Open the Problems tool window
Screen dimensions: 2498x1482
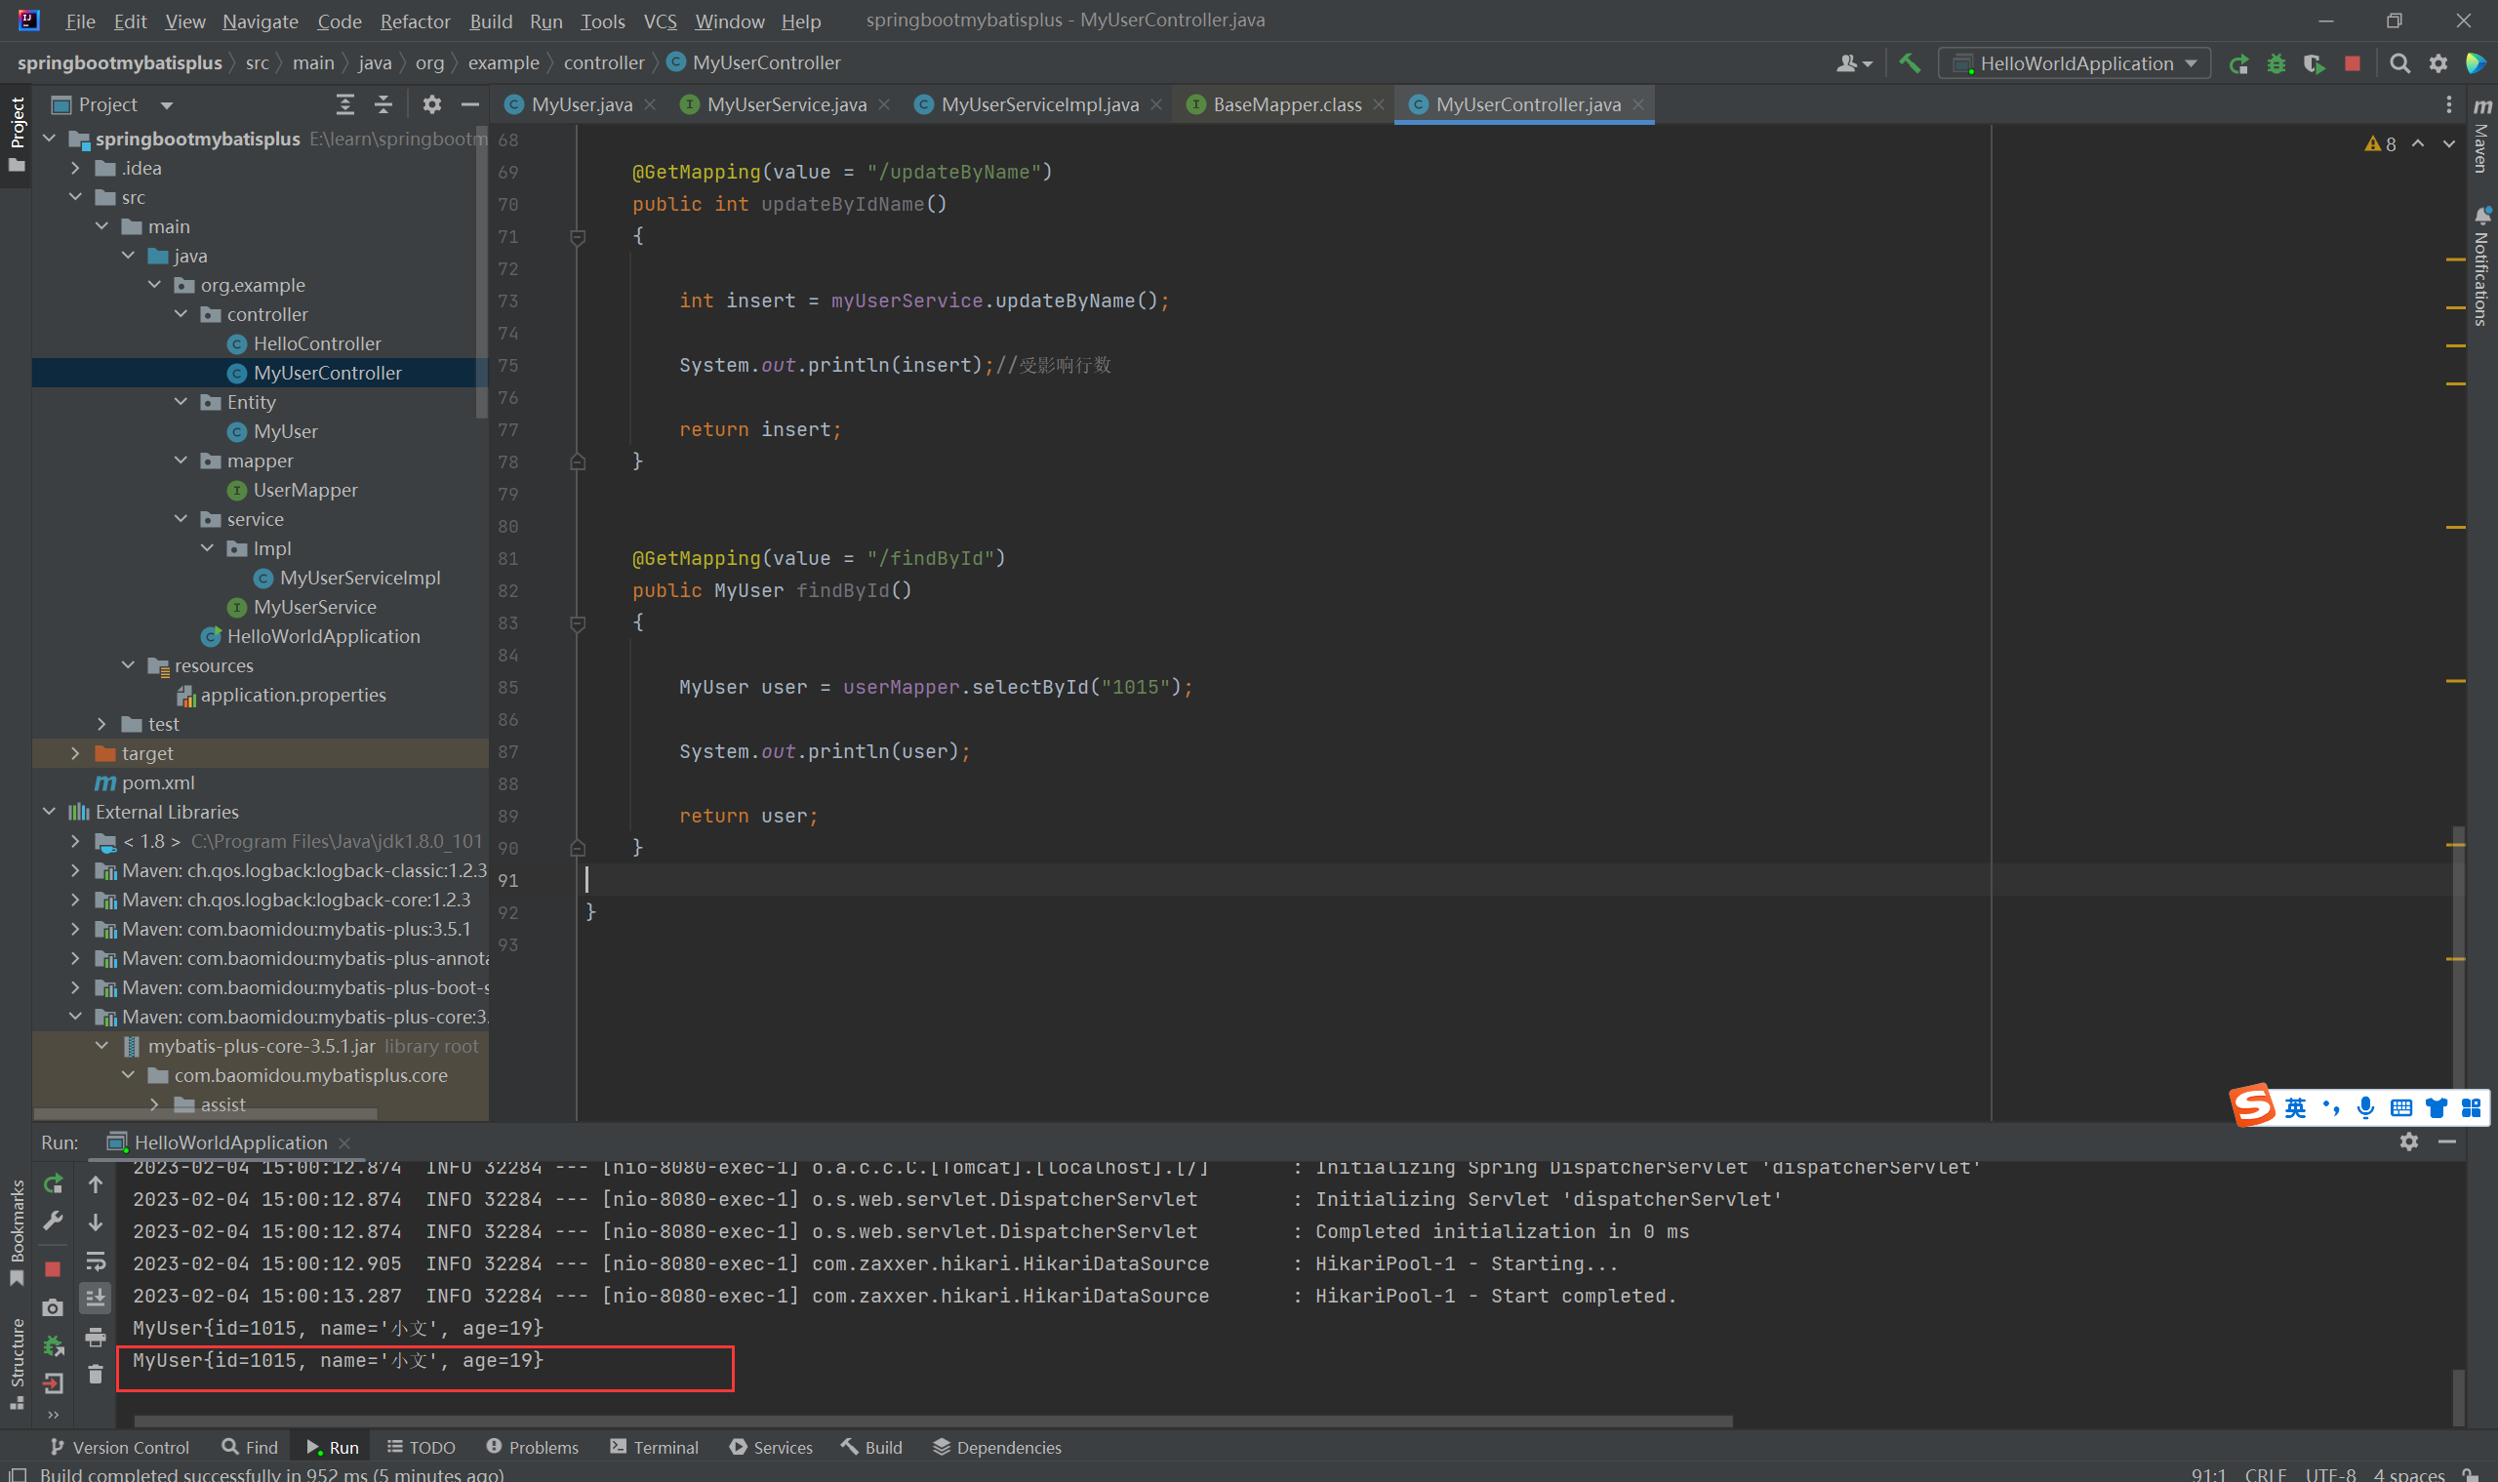pyautogui.click(x=533, y=1447)
